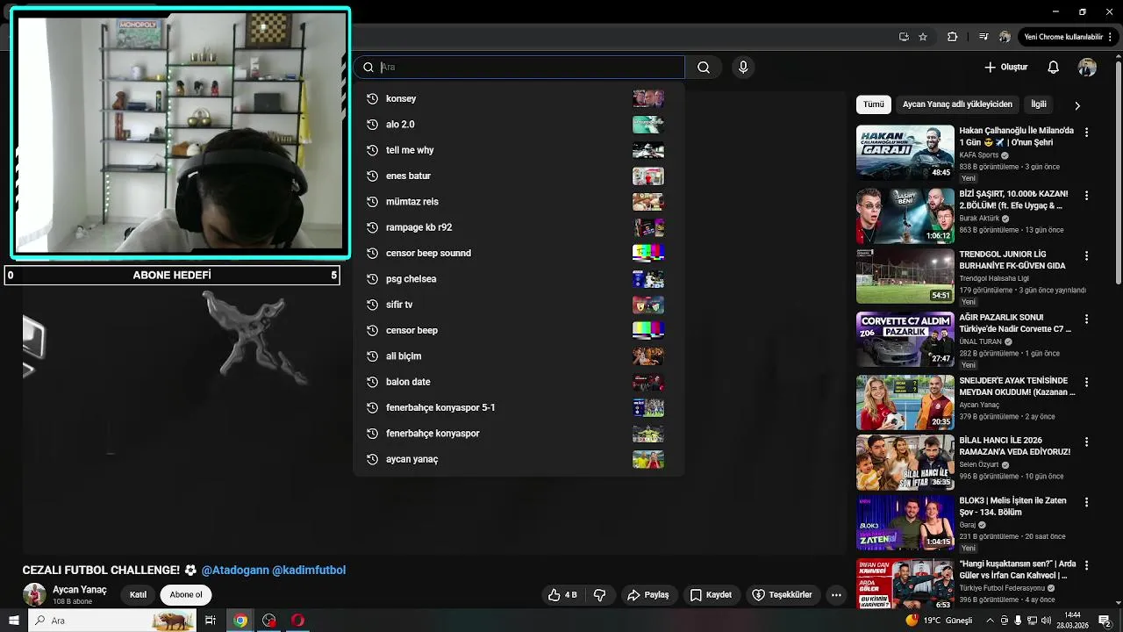The height and width of the screenshot is (632, 1123).
Task: Click the search magnifier button beside the search box
Action: (704, 68)
